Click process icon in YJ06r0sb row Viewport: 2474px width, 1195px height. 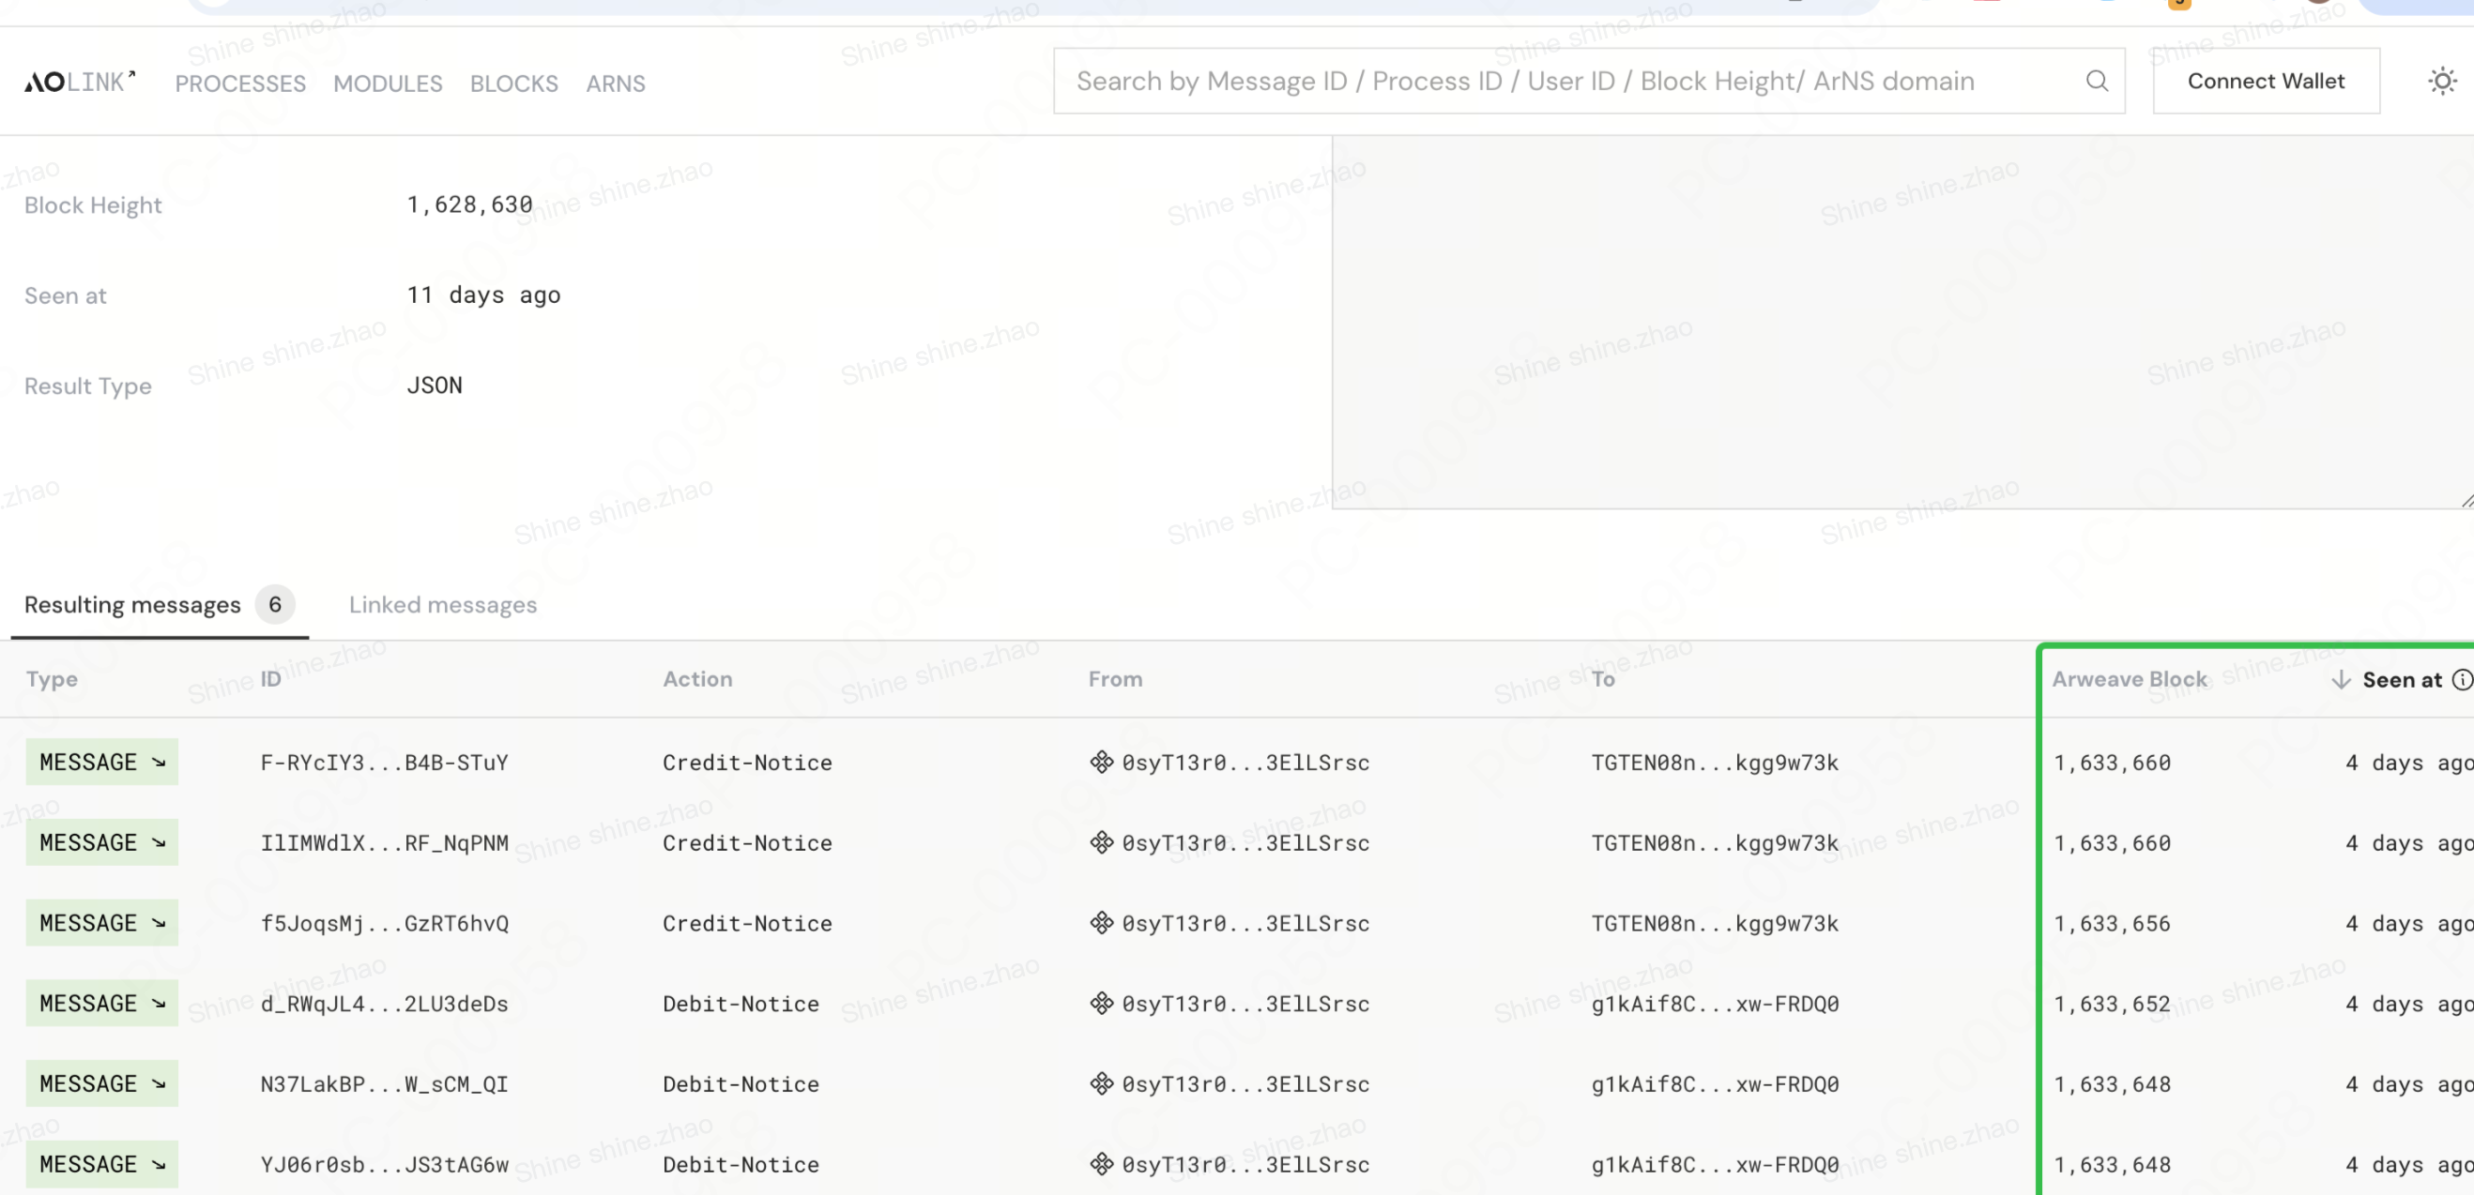[1101, 1164]
